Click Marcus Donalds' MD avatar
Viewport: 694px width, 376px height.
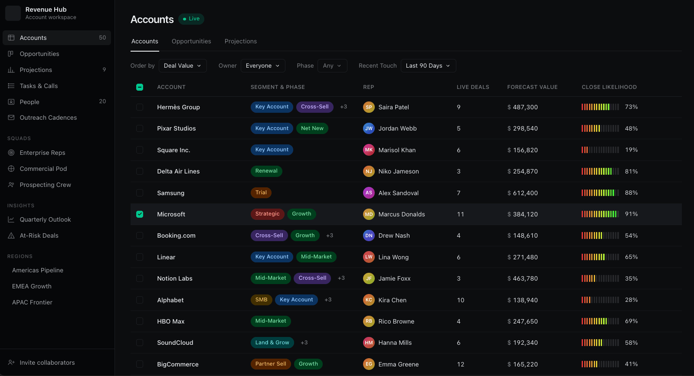[369, 214]
